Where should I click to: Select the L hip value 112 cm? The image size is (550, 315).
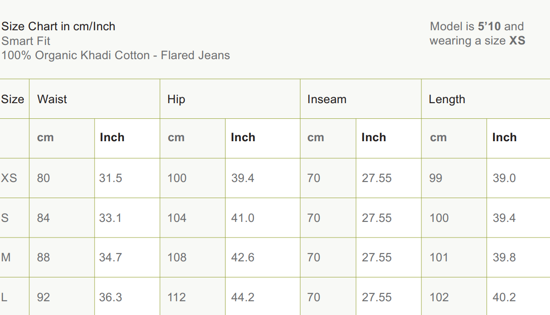click(x=176, y=297)
